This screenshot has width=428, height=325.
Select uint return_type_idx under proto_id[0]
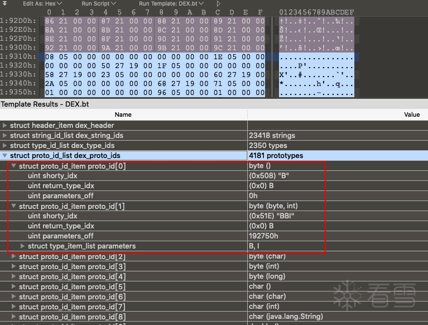coord(61,186)
